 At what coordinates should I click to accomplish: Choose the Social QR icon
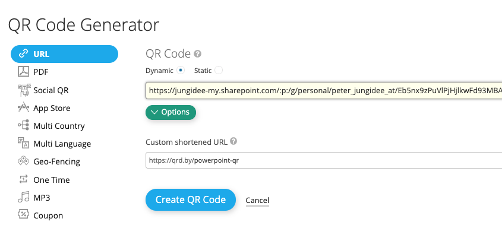pyautogui.click(x=24, y=90)
